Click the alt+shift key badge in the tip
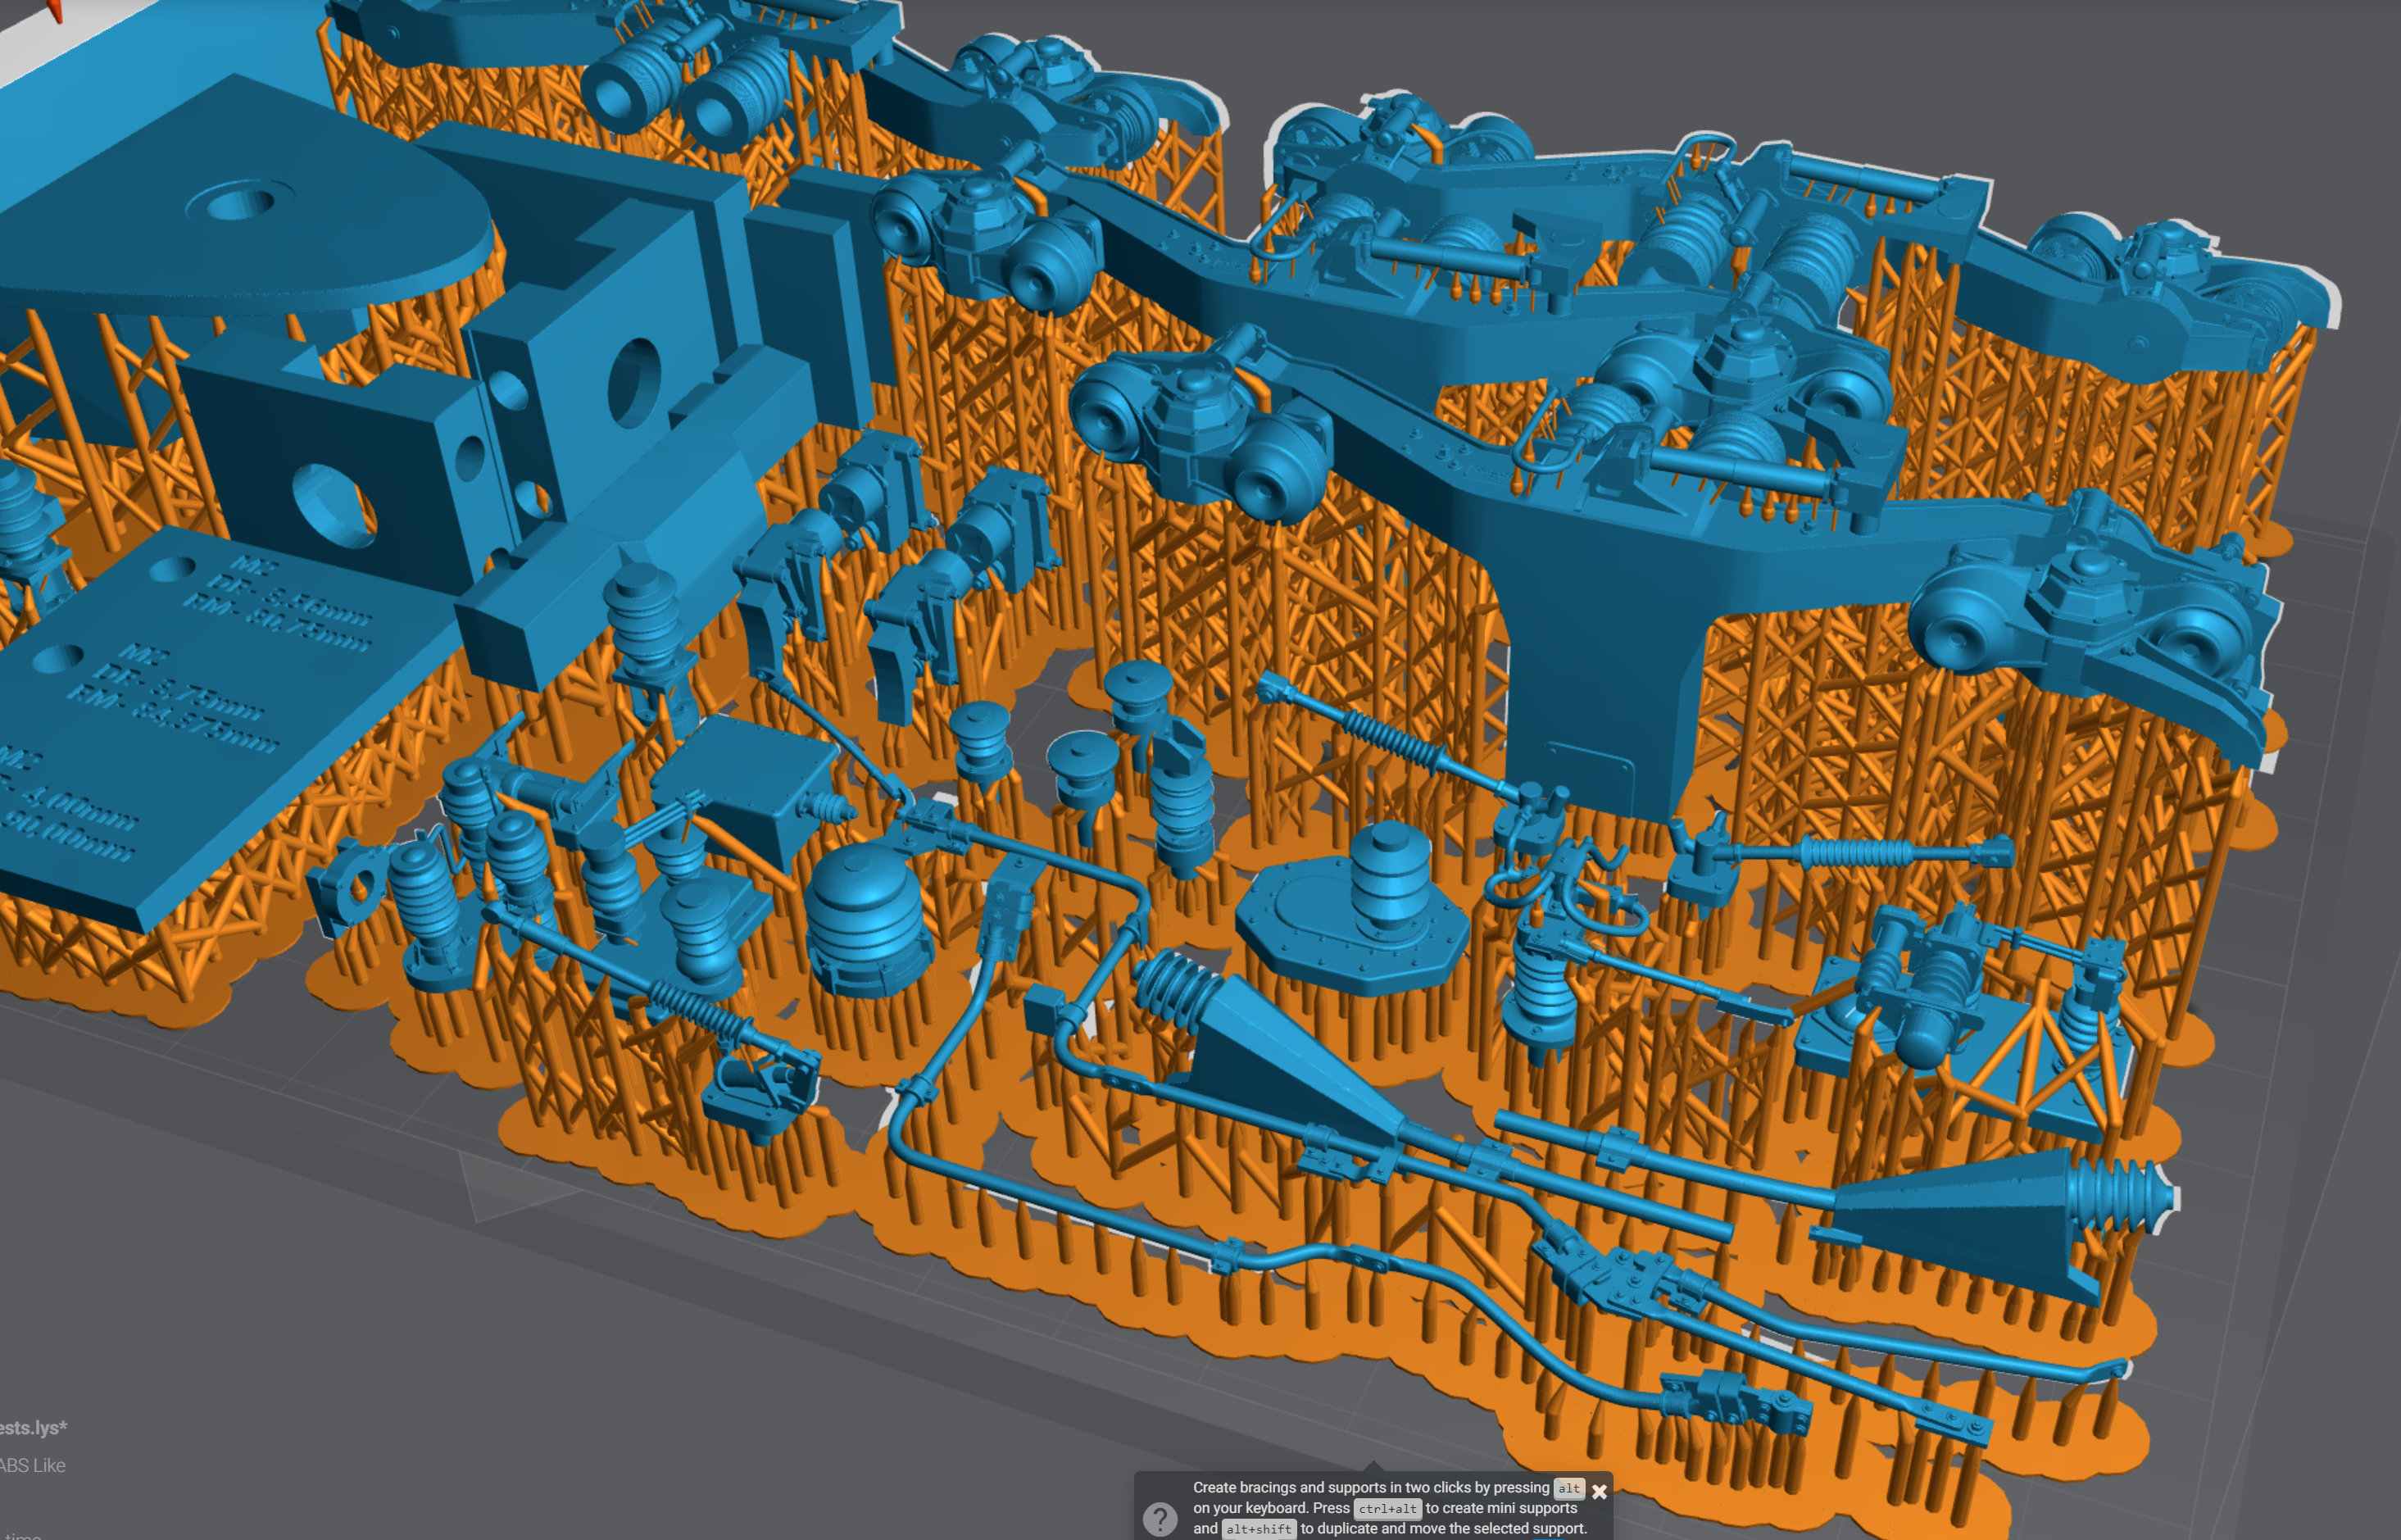This screenshot has height=1540, width=2401. point(1259,1529)
